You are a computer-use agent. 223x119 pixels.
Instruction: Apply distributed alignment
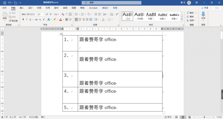tap(91, 19)
